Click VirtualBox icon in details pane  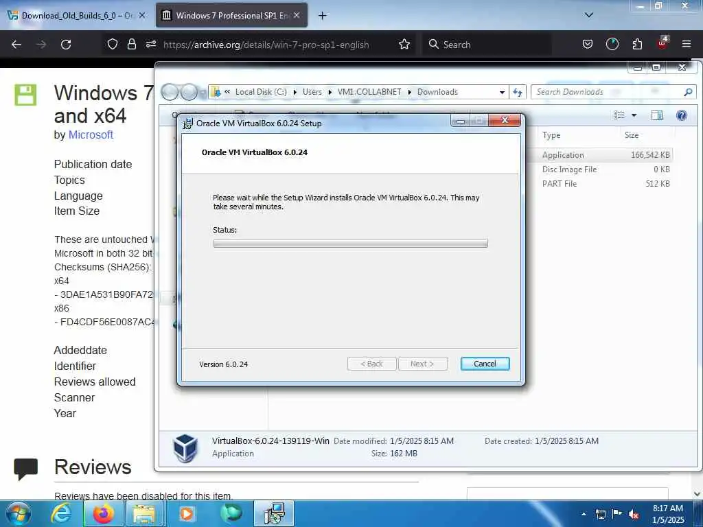coord(185,447)
